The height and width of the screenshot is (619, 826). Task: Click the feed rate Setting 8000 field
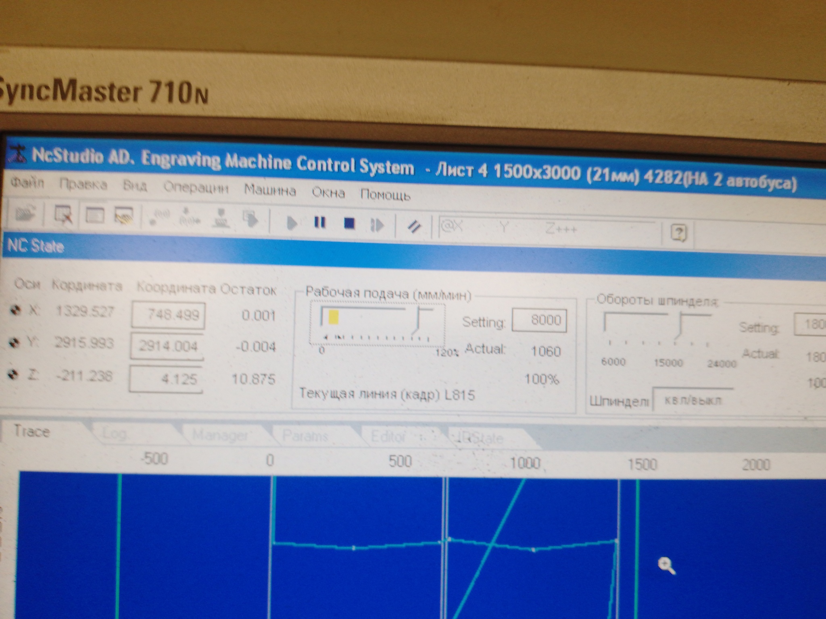click(x=539, y=320)
